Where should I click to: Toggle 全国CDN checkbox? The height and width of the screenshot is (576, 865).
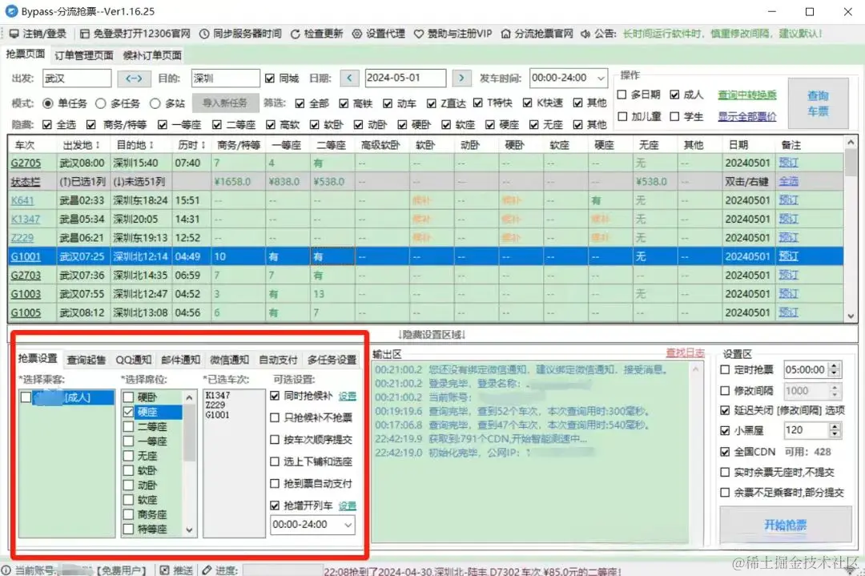click(725, 452)
